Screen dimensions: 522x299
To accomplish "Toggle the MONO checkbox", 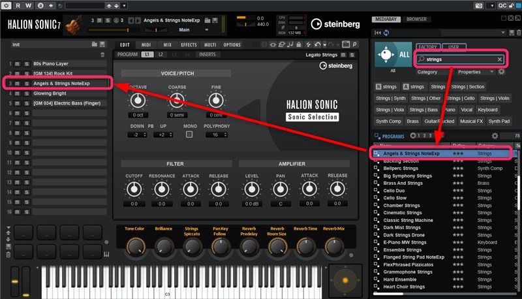I will click(189, 134).
